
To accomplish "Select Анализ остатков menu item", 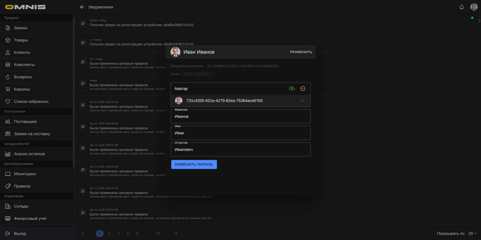I will [x=29, y=154].
